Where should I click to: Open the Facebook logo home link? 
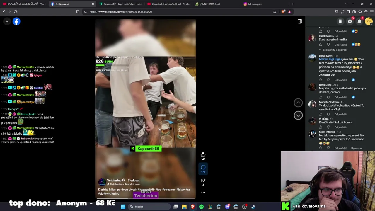click(x=16, y=21)
